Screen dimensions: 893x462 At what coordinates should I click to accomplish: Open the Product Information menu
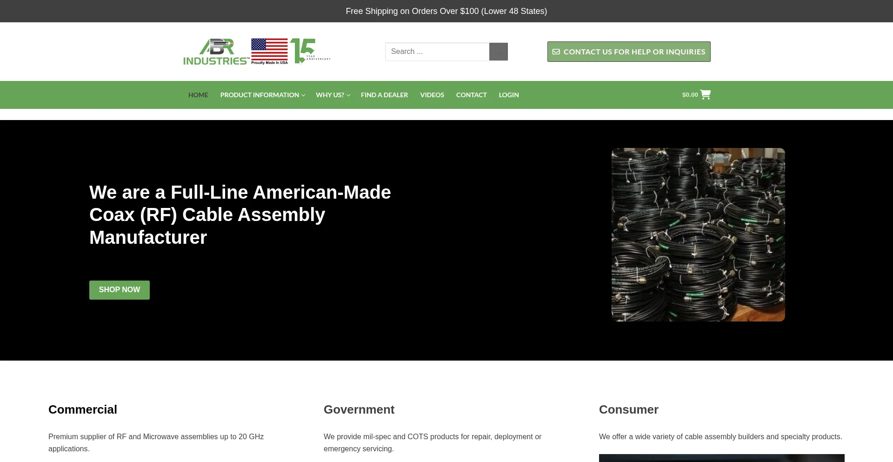260,95
